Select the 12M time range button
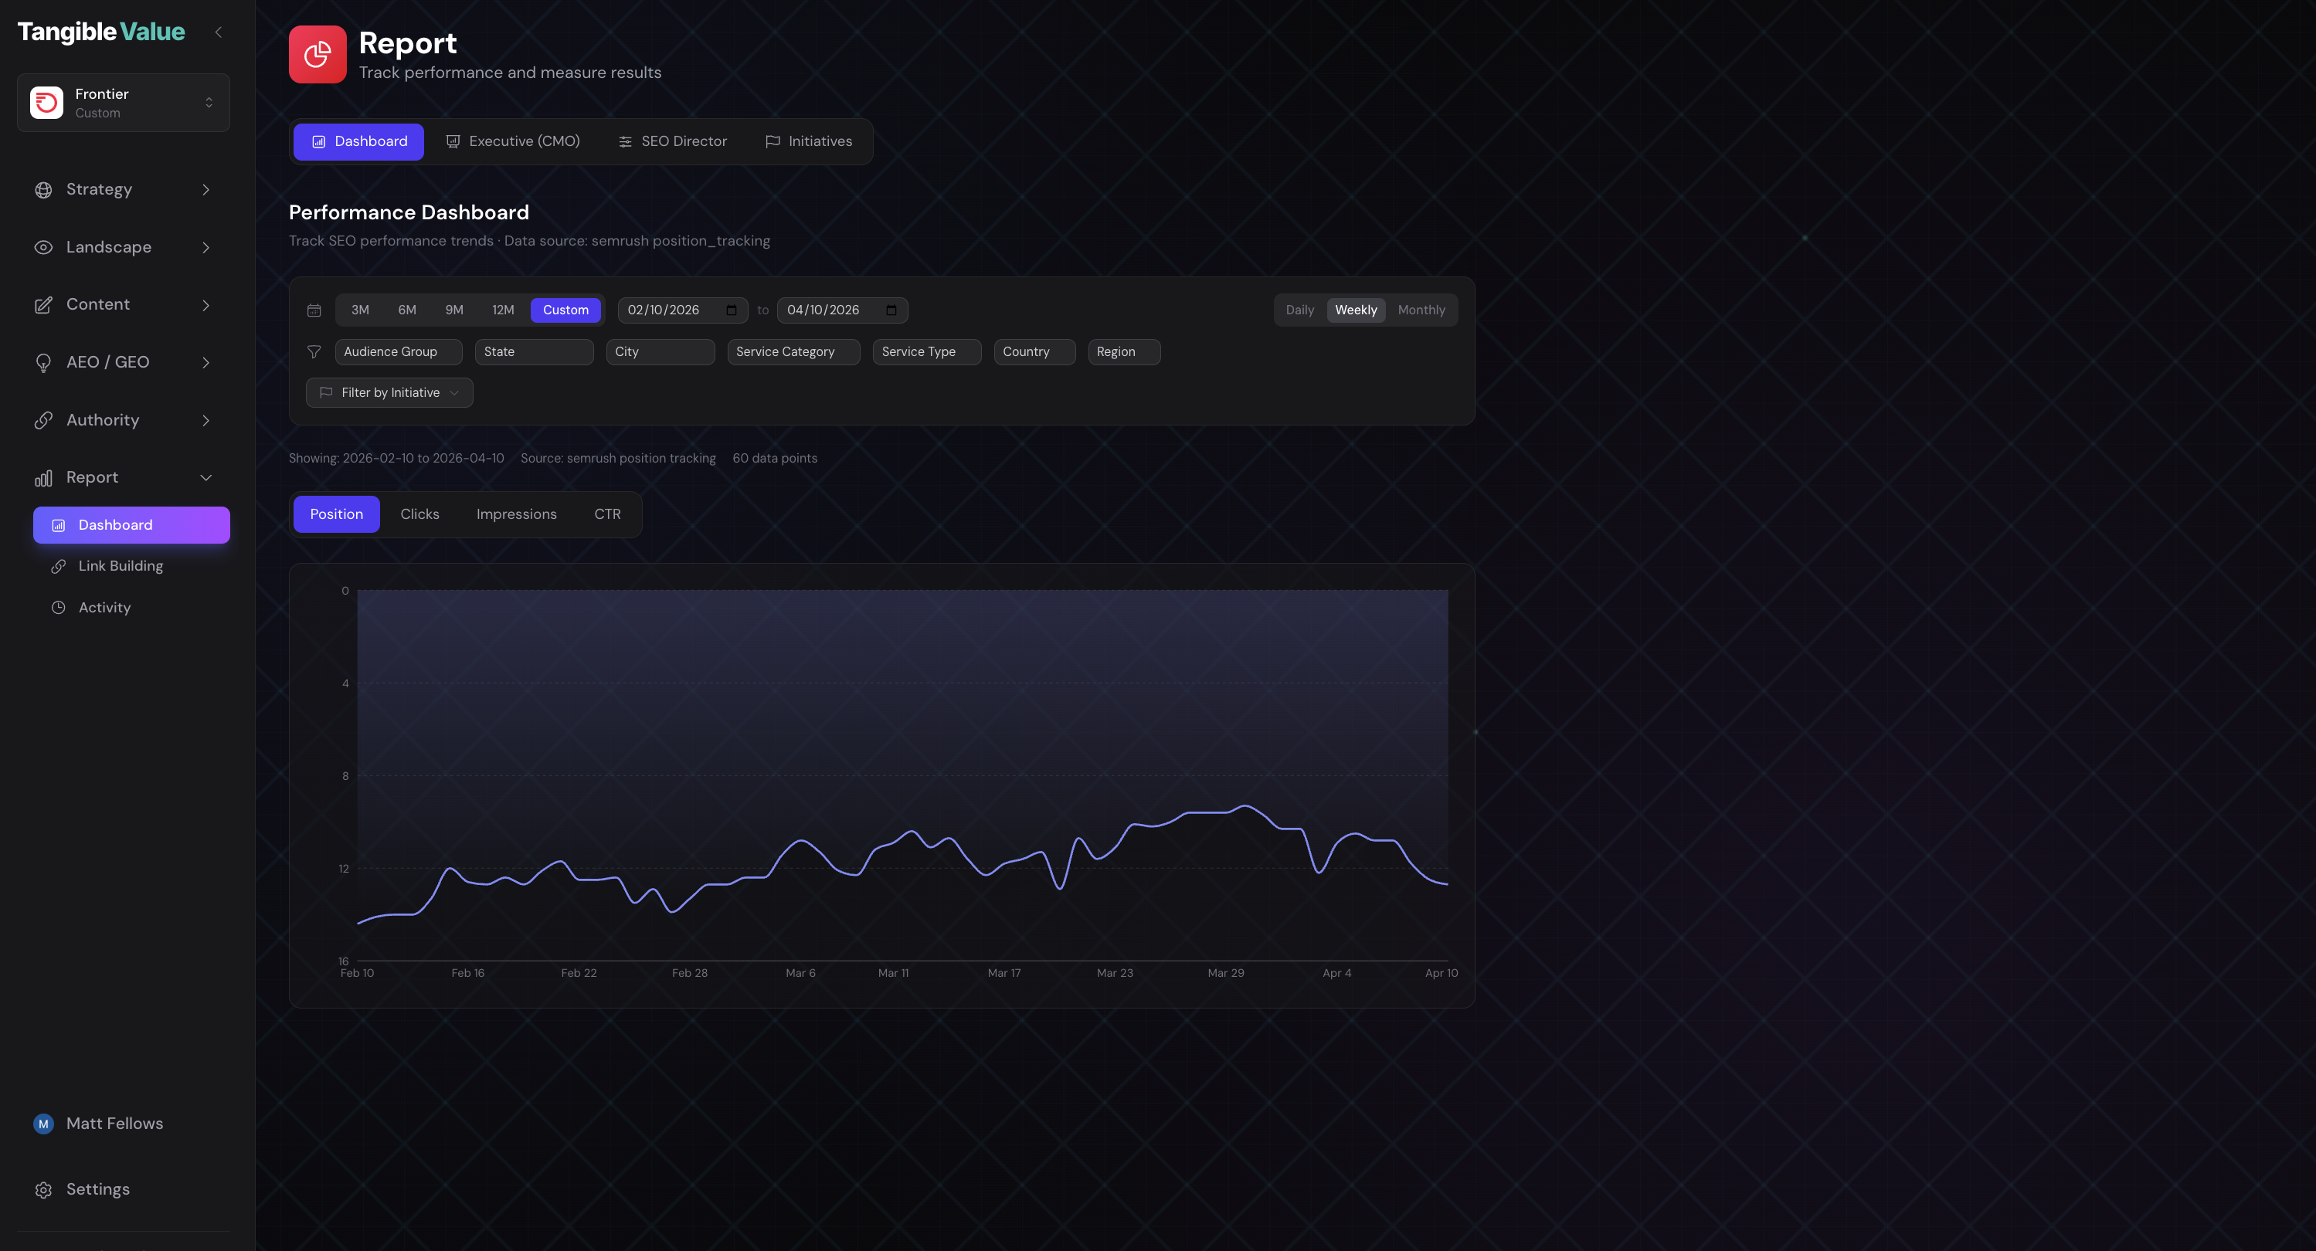Image resolution: width=2316 pixels, height=1251 pixels. pos(501,310)
